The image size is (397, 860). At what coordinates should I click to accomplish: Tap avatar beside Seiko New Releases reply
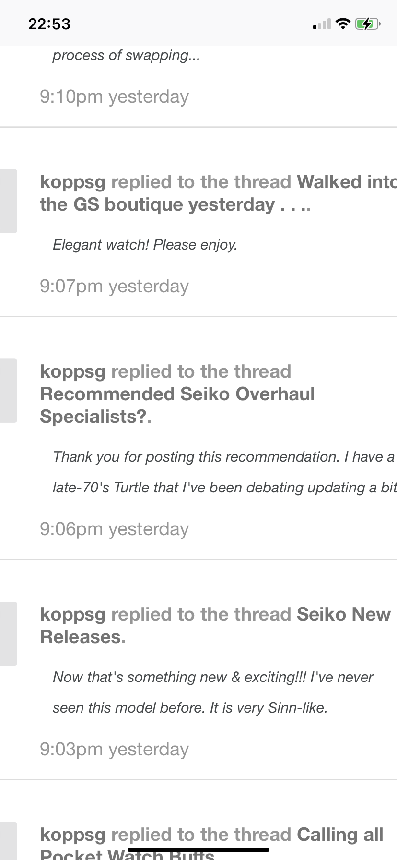point(8,633)
